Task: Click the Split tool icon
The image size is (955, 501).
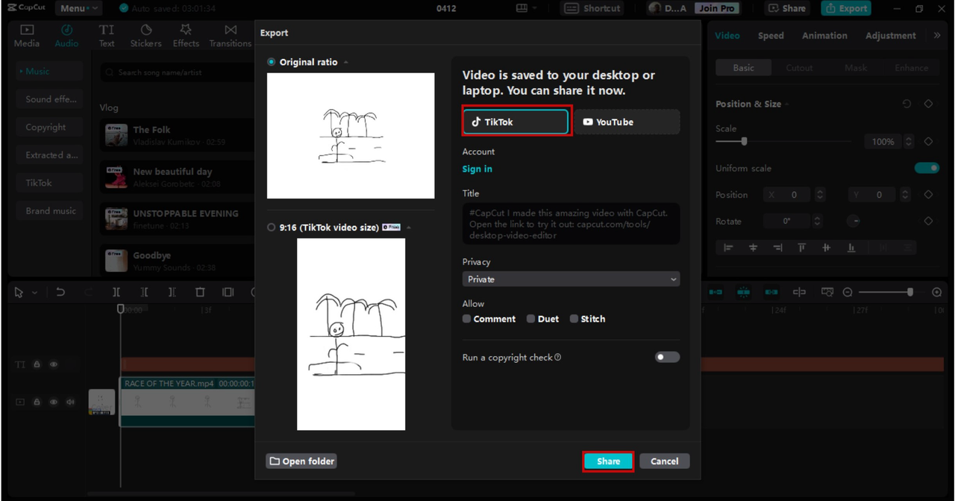Action: pyautogui.click(x=116, y=293)
